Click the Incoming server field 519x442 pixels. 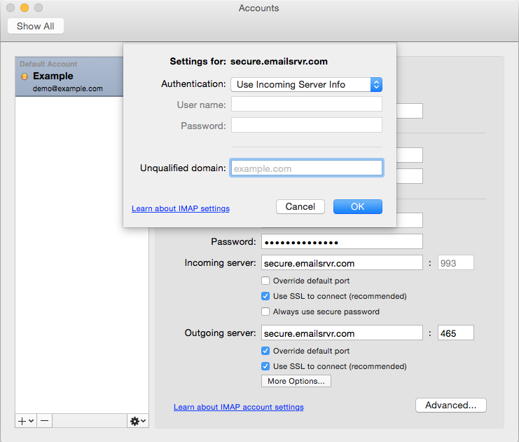[342, 262]
